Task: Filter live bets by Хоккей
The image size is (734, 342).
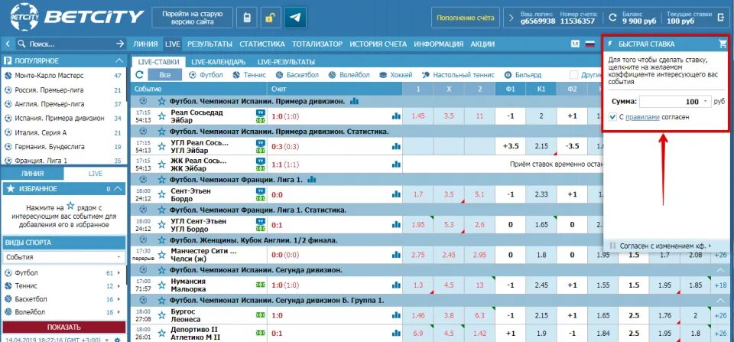Action: (395, 75)
